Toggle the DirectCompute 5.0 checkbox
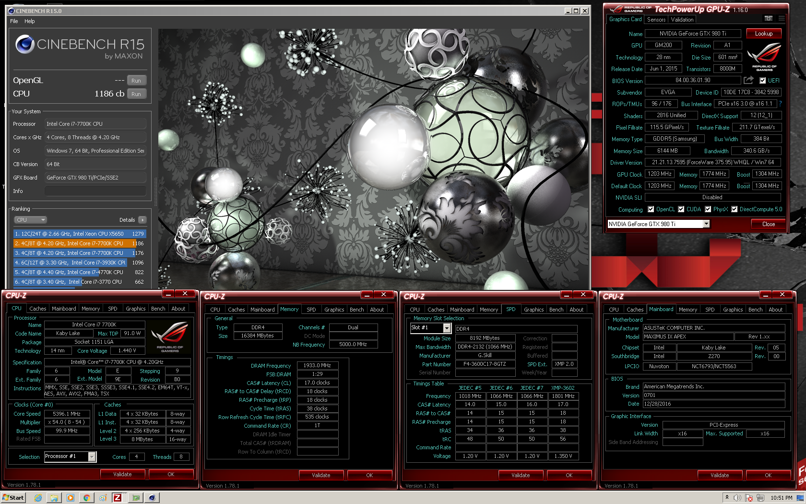The width and height of the screenshot is (806, 504). point(735,209)
